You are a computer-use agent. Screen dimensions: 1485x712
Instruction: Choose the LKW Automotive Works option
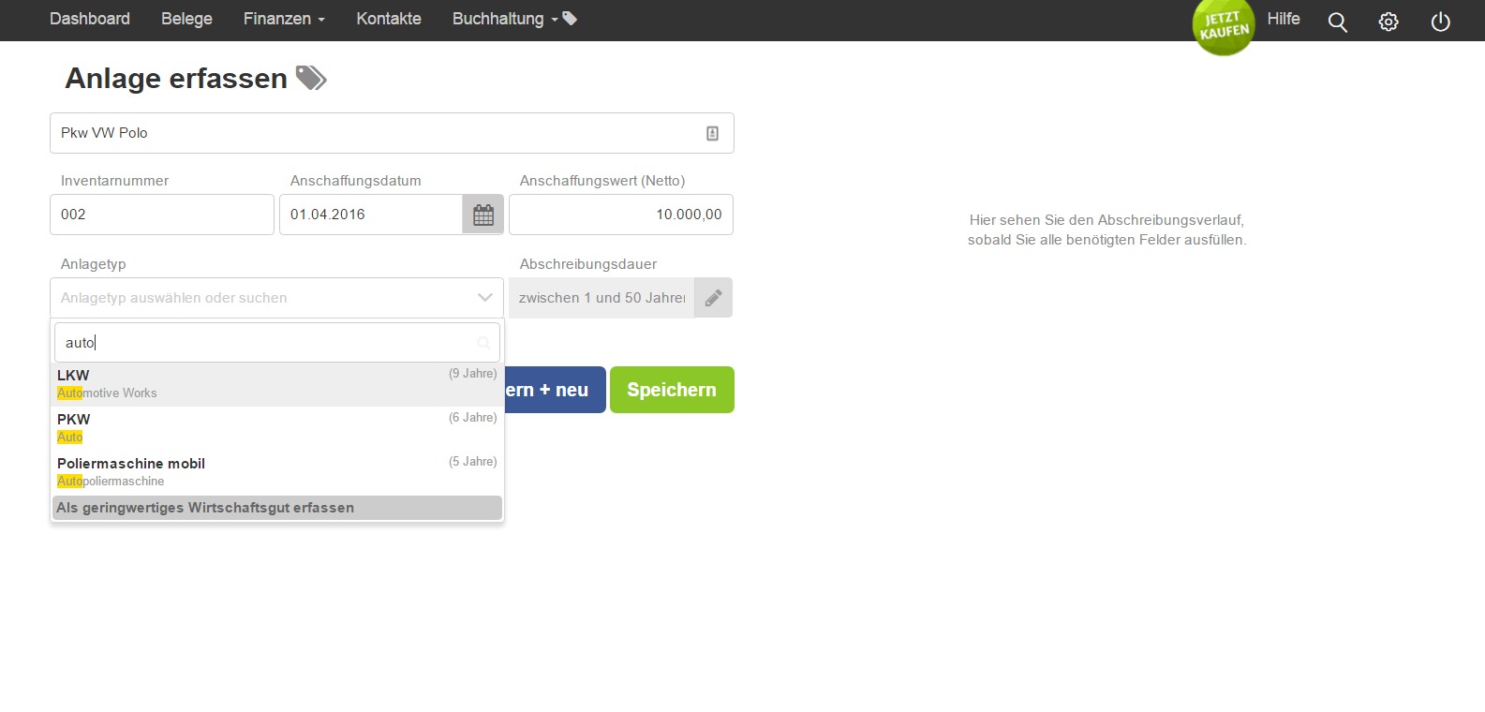[x=276, y=384]
